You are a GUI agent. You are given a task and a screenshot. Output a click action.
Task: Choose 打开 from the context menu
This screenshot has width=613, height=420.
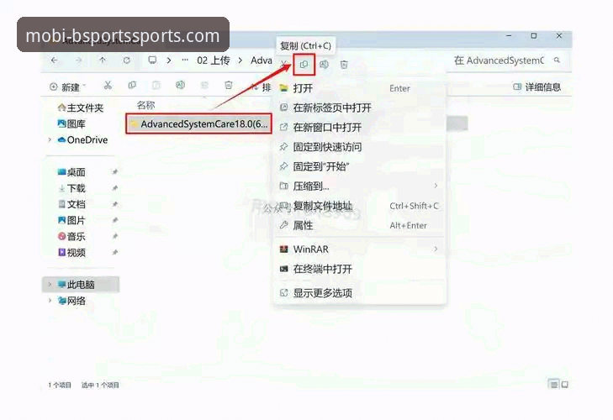point(360,88)
